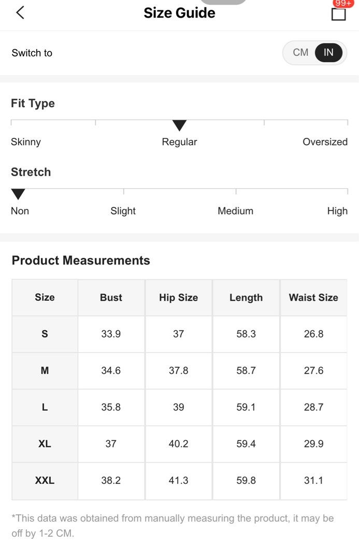Tap the back arrow icon

click(20, 12)
